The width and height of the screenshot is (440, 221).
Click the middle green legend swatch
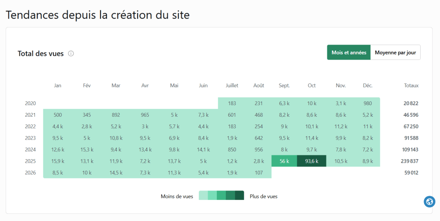pos(222,195)
